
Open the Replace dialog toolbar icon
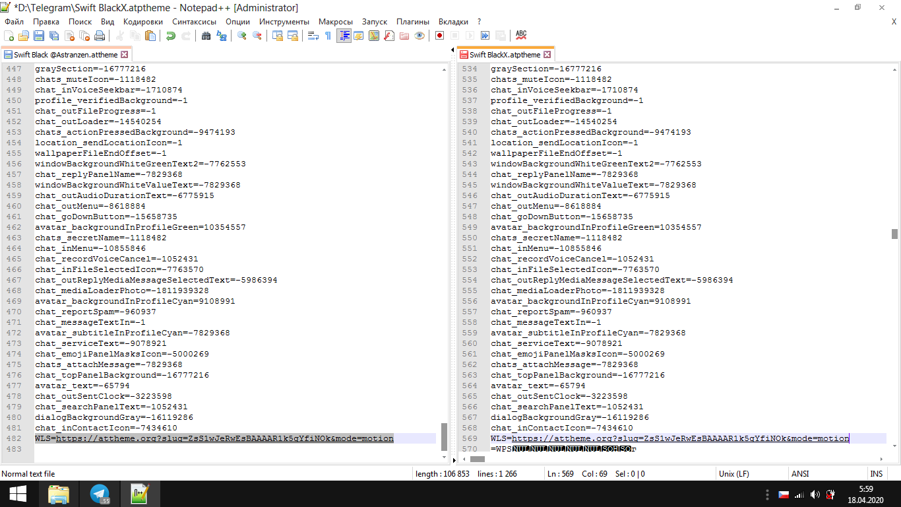222,36
